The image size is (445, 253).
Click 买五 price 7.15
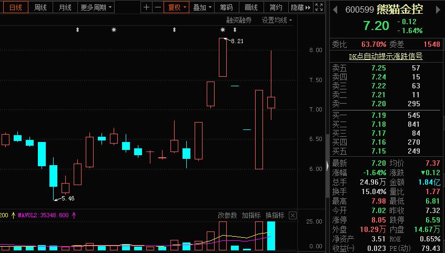[x=379, y=151]
